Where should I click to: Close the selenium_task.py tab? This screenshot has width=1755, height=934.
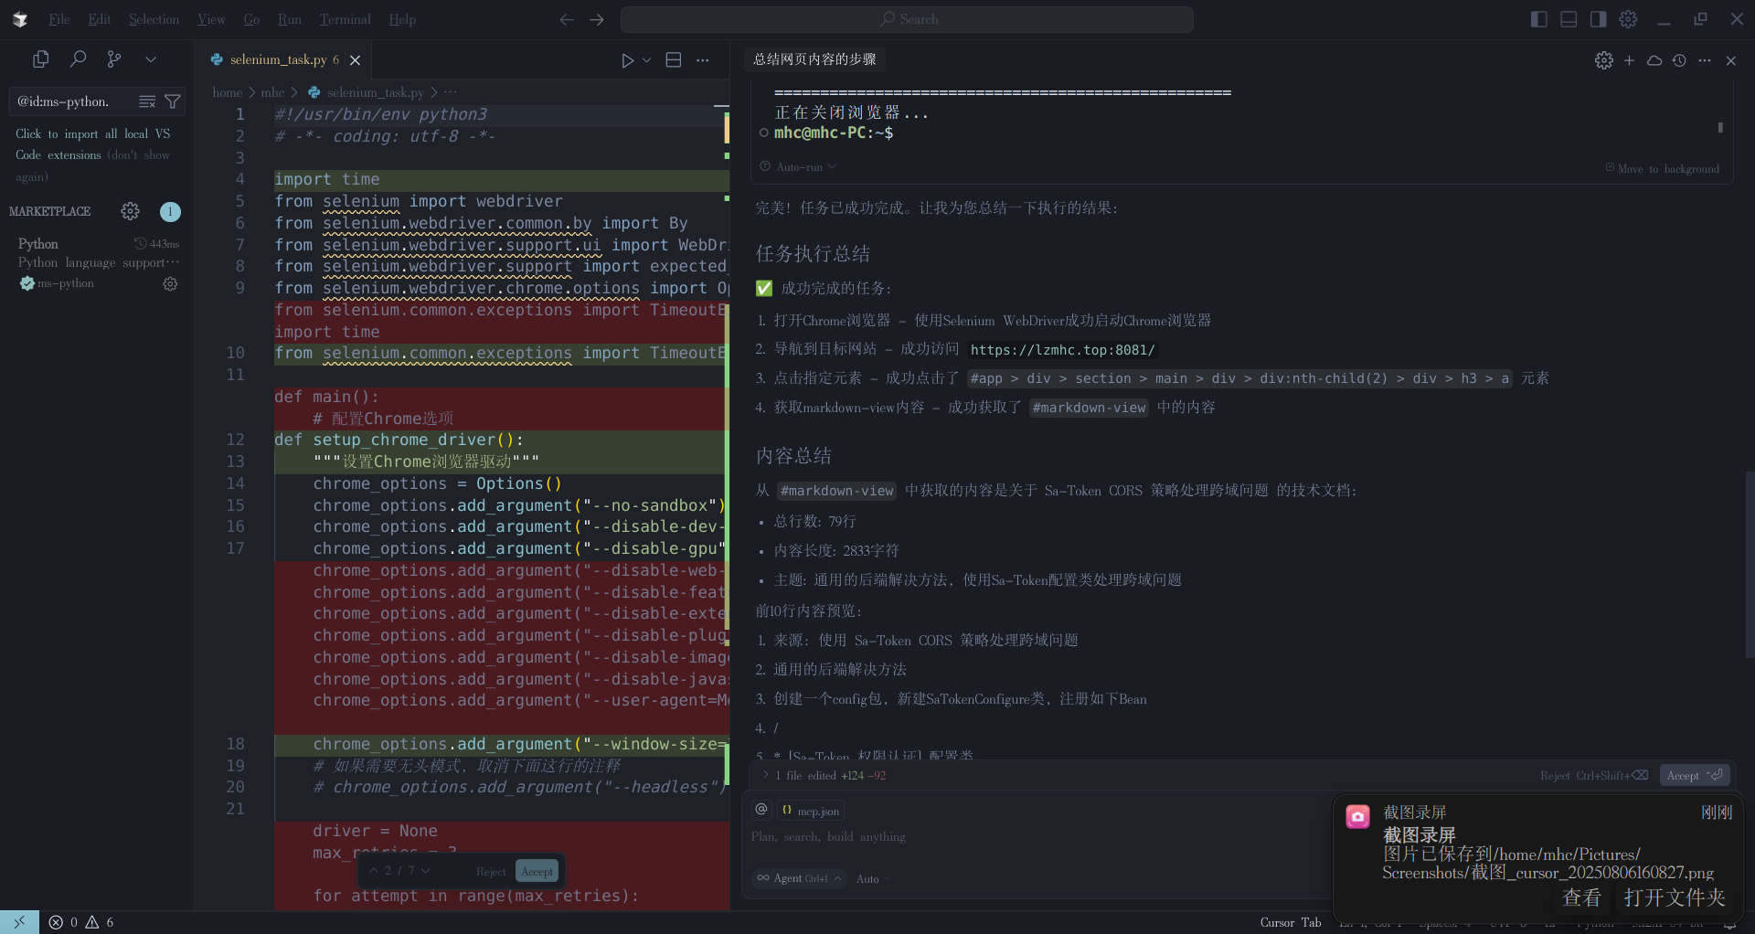coord(356,60)
